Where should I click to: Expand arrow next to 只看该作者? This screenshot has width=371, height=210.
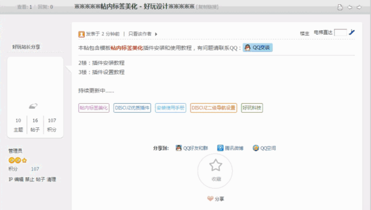pos(156,34)
